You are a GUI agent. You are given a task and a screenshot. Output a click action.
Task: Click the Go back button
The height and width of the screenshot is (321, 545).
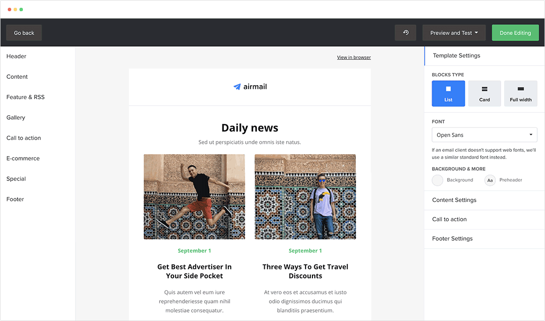pyautogui.click(x=24, y=33)
